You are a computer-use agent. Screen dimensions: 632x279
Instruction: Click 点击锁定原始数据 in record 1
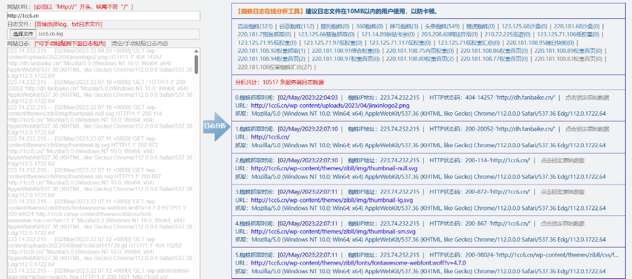[x=587, y=129]
